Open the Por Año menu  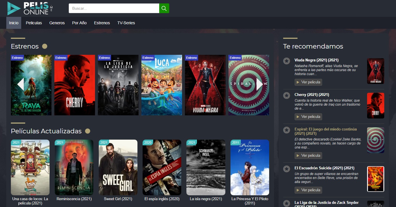tap(79, 23)
